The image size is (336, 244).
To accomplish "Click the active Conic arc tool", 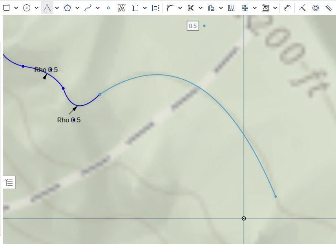I will point(47,8).
